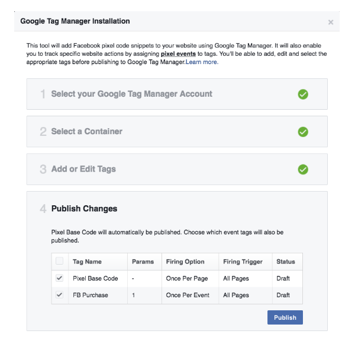Image resolution: width=355 pixels, height=337 pixels.
Task: Click the green checkmark for Select a Container
Action: [303, 132]
